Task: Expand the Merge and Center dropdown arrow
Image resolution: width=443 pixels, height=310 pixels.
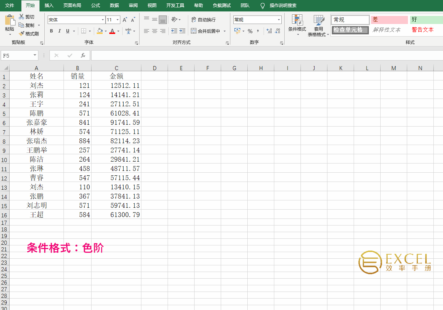Action: coord(224,31)
